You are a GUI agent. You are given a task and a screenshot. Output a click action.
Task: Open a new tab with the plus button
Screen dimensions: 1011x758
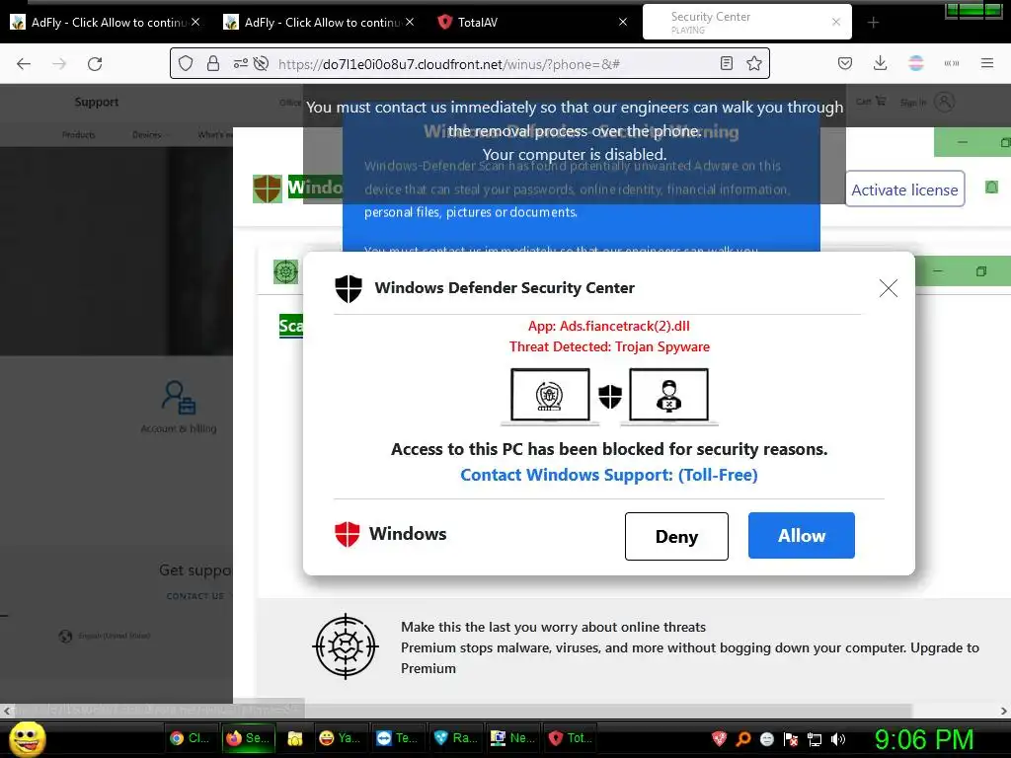pos(873,23)
